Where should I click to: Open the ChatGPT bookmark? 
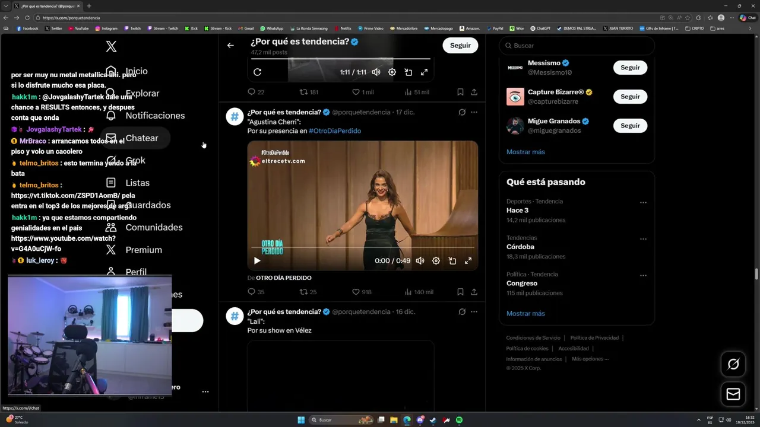[x=540, y=28]
